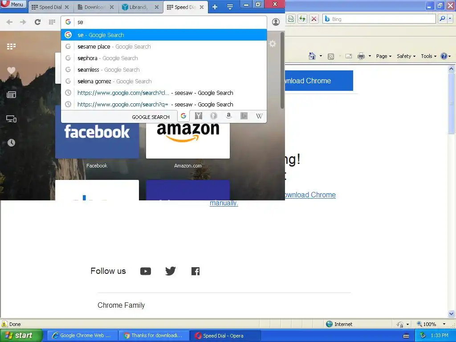Image resolution: width=456 pixels, height=342 pixels.
Task: Choose the 'seamless' suggestion
Action: 164,70
